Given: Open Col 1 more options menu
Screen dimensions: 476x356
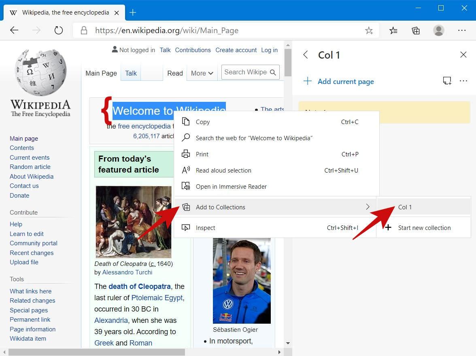Looking at the screenshot, I should click(x=463, y=80).
